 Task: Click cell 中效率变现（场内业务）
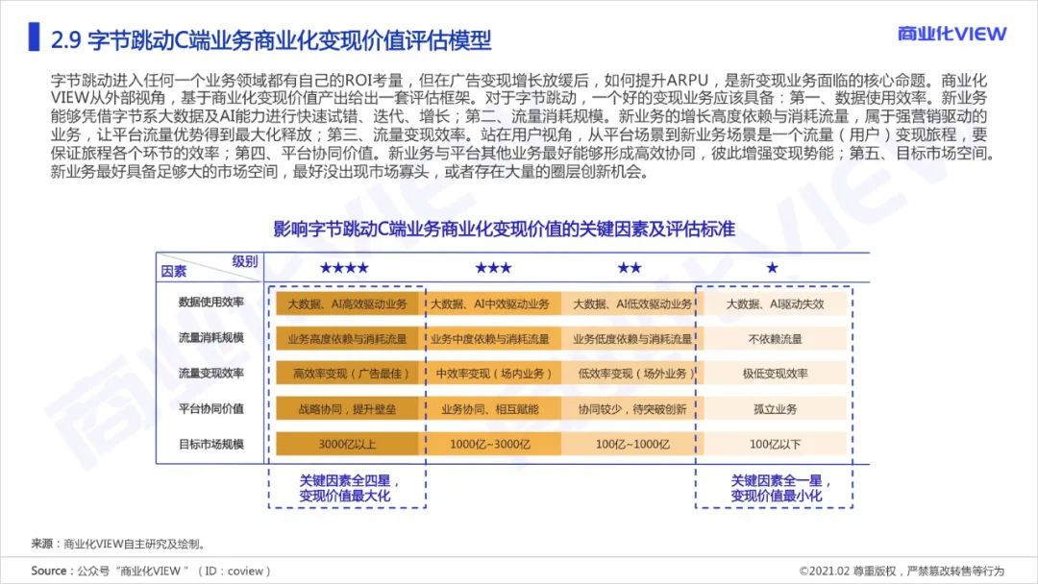tap(490, 374)
